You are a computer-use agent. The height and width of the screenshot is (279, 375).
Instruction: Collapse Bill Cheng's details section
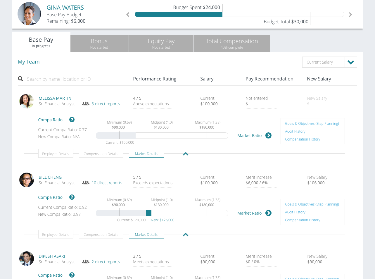tap(185, 234)
